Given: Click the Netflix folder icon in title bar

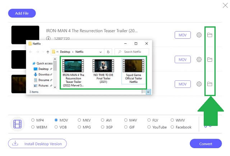Looking at the screenshot, I should click(30, 44).
